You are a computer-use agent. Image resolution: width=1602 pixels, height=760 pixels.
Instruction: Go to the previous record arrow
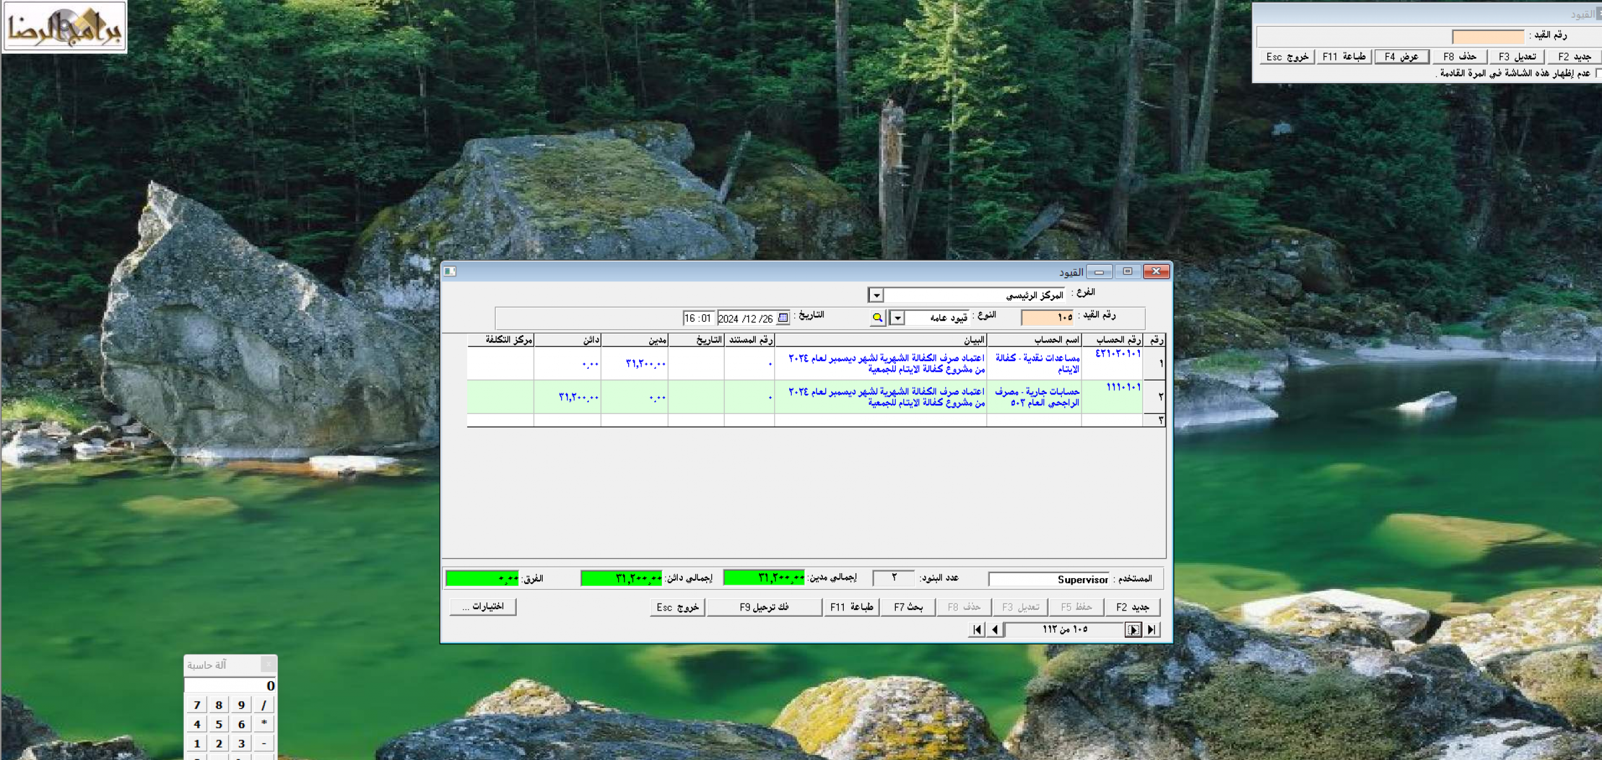995,630
